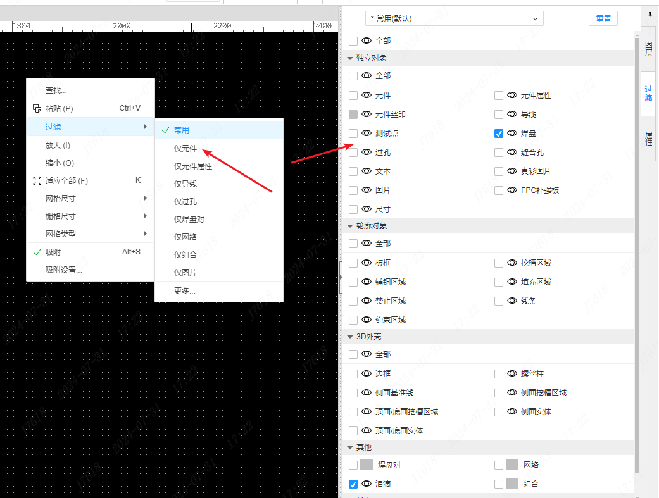Toggle eye icon for 板框
The image size is (659, 498).
[367, 263]
